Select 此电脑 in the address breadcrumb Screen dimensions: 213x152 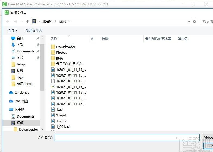(x=47, y=21)
